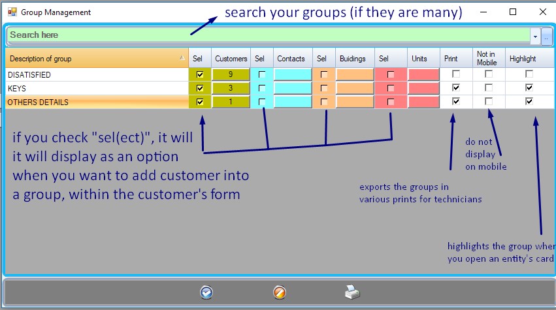Click the Highlight column header

(523, 59)
